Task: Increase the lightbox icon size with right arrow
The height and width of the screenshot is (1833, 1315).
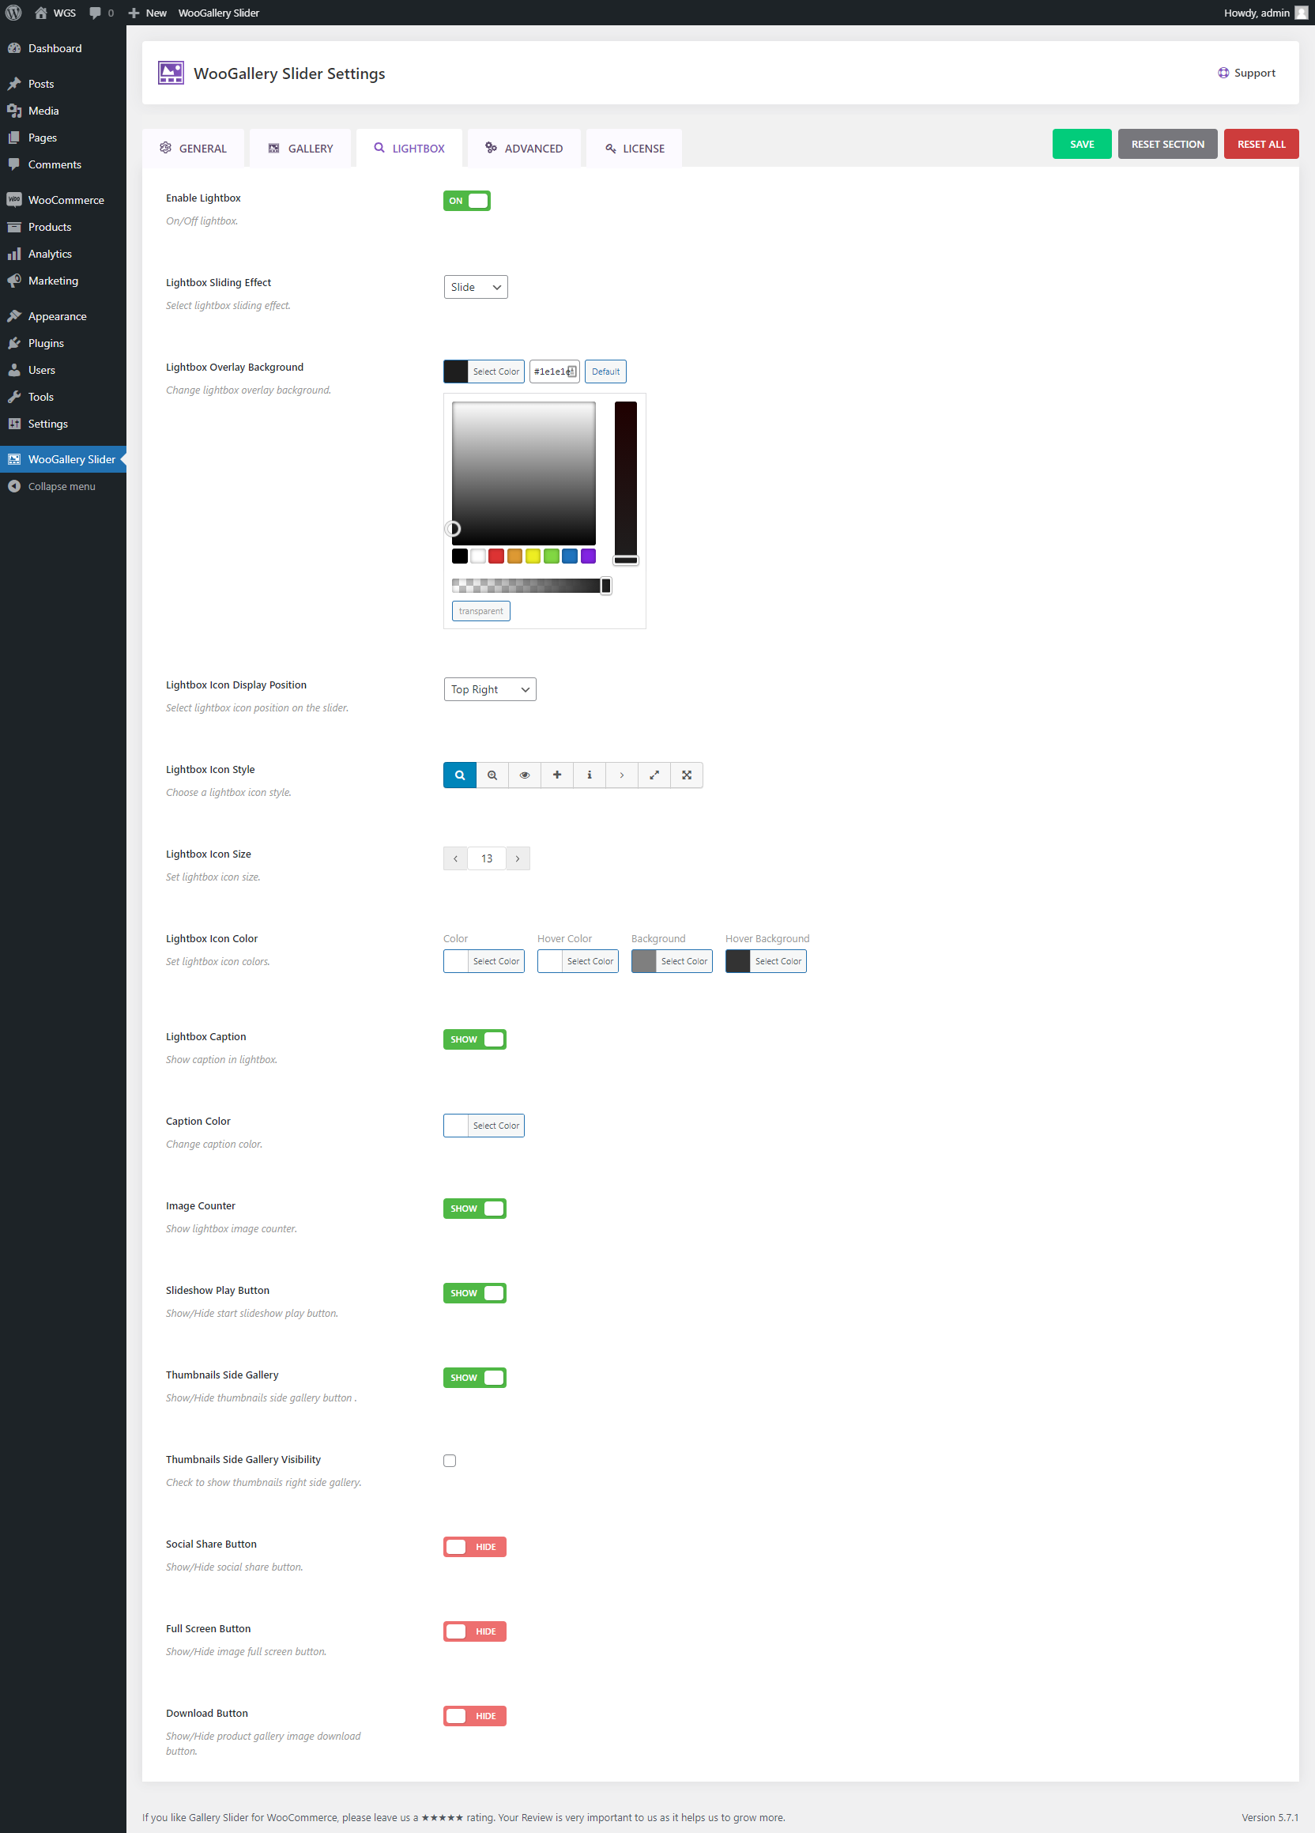Action: pos(518,858)
